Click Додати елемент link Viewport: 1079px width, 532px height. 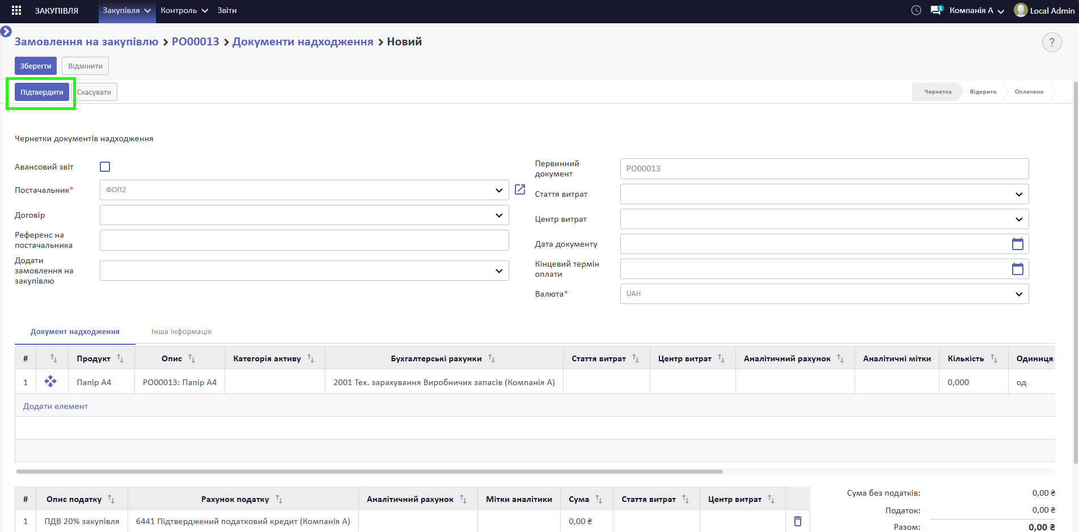click(x=56, y=406)
